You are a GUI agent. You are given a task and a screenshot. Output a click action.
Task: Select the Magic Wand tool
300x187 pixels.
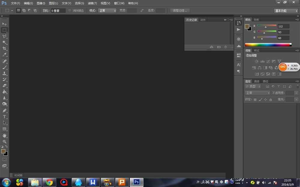[x=4, y=42]
